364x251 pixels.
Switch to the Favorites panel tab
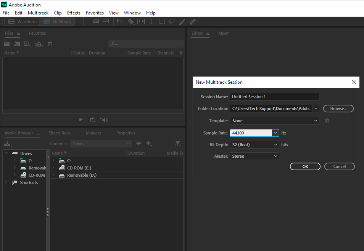37,33
